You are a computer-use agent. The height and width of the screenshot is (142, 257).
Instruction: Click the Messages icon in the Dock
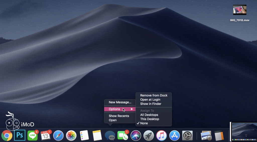click(x=110, y=136)
